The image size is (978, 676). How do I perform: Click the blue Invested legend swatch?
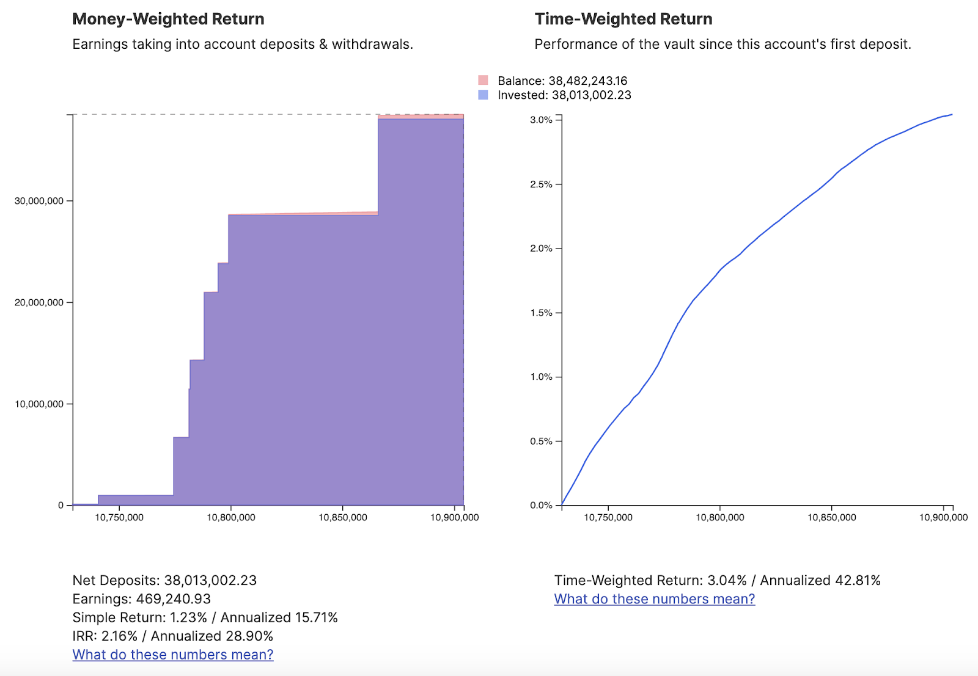483,95
